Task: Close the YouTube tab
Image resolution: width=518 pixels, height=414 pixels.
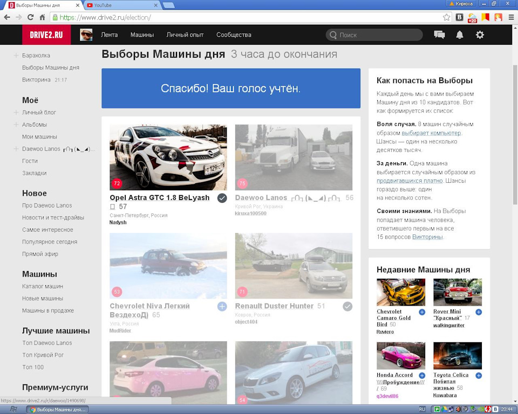Action: [x=155, y=5]
